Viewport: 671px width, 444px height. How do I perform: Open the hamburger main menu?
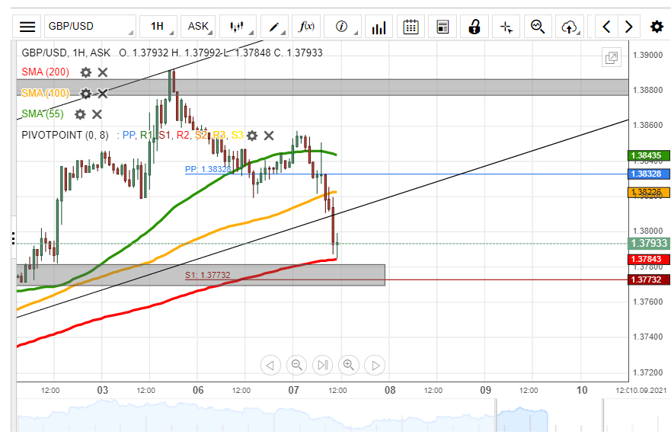click(x=27, y=27)
